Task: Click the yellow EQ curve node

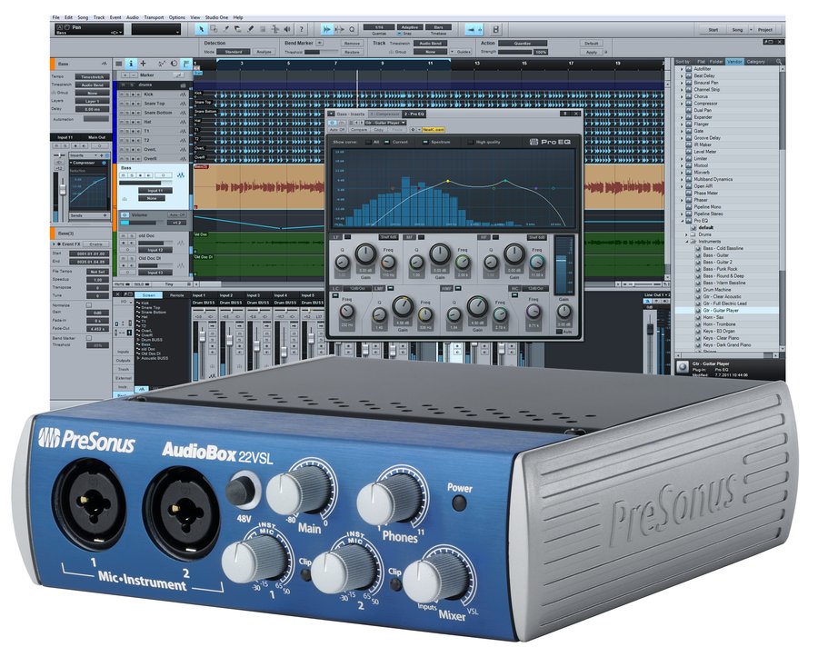Action: click(447, 181)
